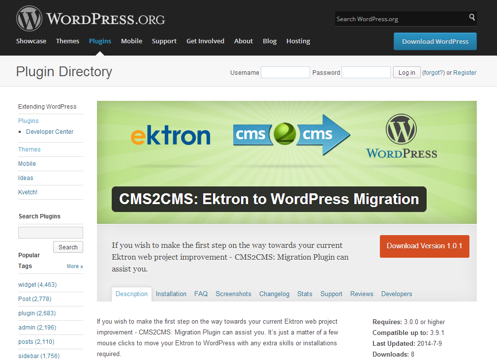This screenshot has width=497, height=363.
Task: Open the Kvetch! sidebar link
Action: click(28, 192)
